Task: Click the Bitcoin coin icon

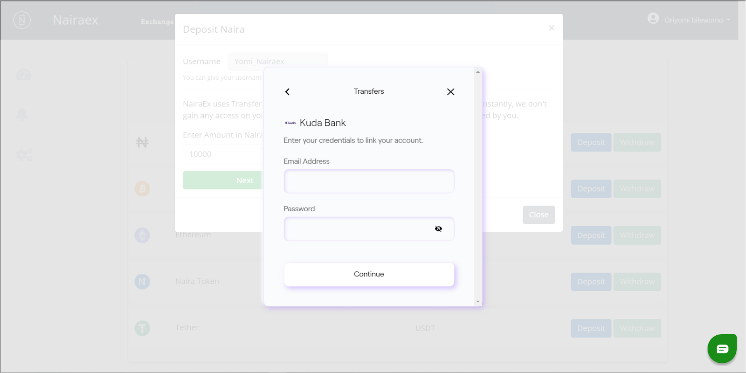Action: coord(142,188)
